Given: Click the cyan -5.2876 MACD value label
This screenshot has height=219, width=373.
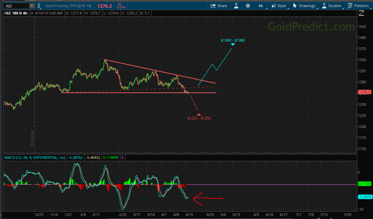Looking at the screenshot, I should coord(364,197).
